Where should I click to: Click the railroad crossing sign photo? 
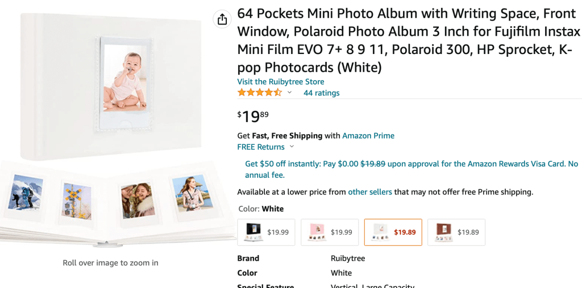pyautogui.click(x=77, y=200)
